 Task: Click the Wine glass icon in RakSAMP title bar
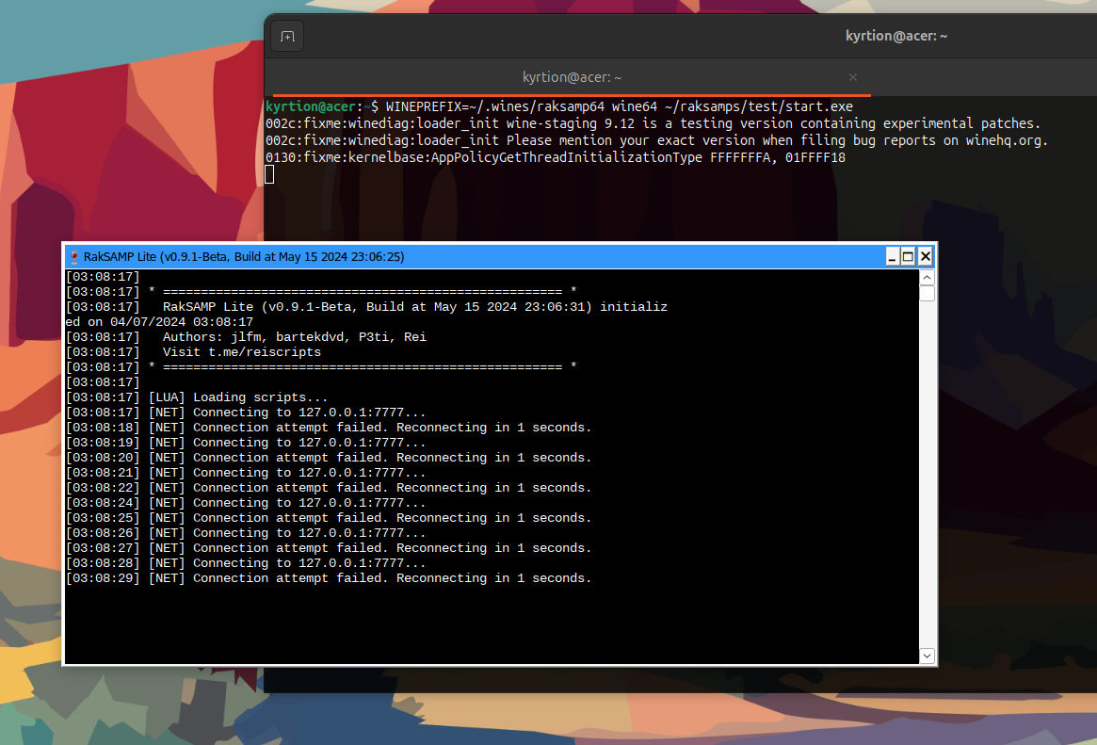pyautogui.click(x=74, y=257)
